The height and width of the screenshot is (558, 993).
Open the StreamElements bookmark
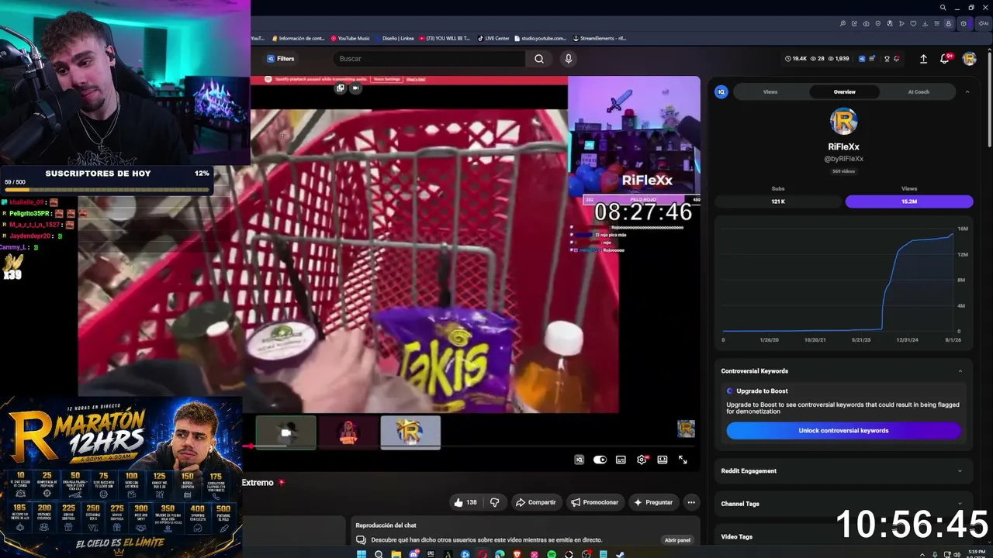coord(600,38)
